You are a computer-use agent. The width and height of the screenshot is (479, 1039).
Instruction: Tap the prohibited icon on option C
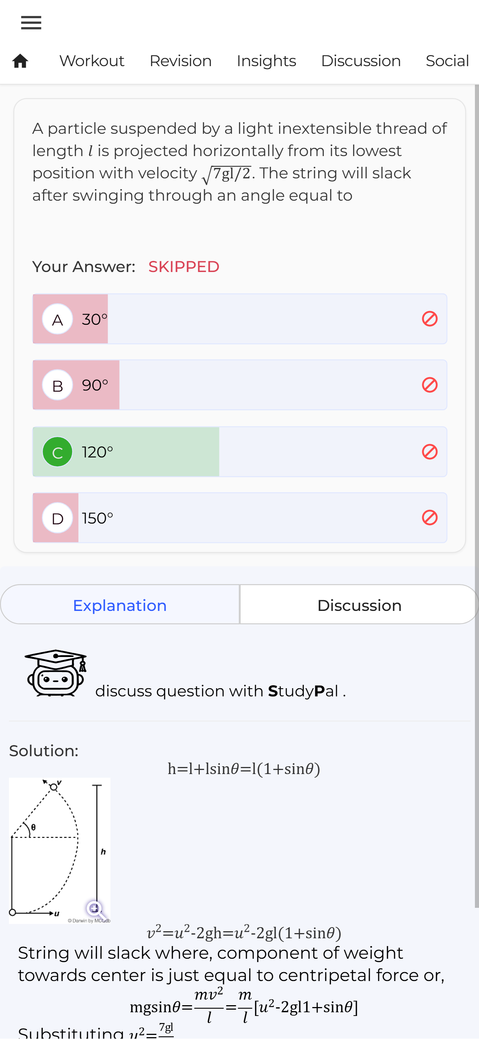(x=429, y=451)
